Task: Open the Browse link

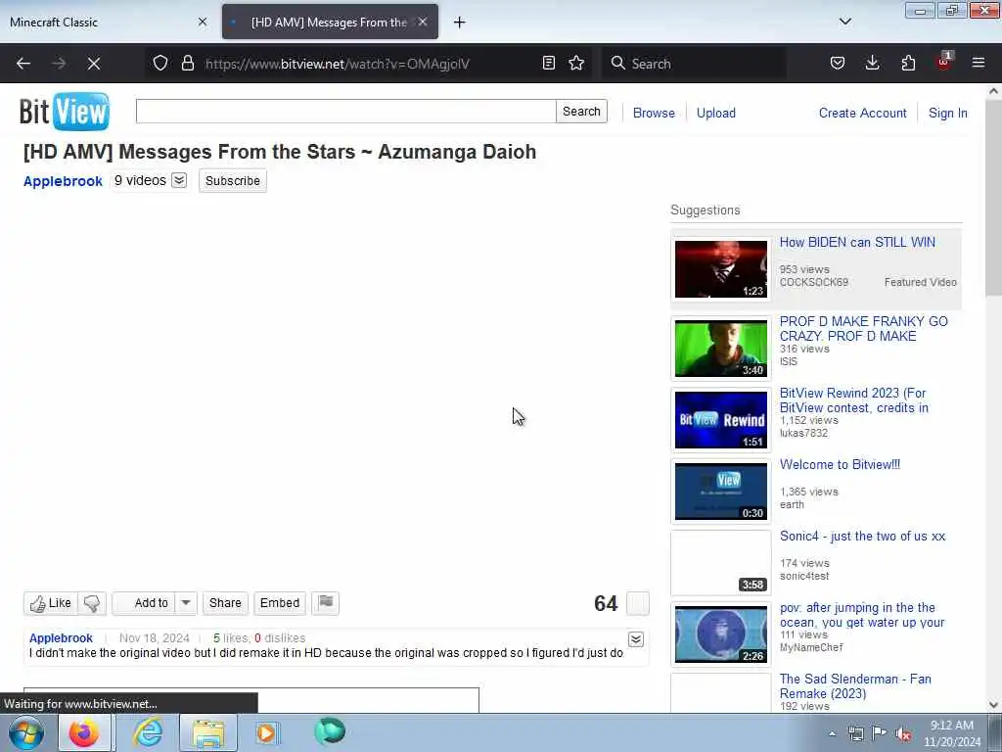Action: [x=654, y=114]
